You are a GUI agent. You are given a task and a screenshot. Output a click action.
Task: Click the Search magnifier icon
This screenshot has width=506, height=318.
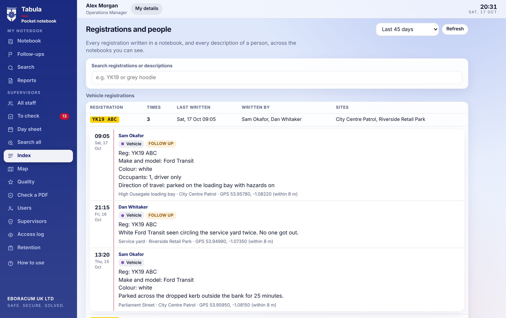(11, 68)
